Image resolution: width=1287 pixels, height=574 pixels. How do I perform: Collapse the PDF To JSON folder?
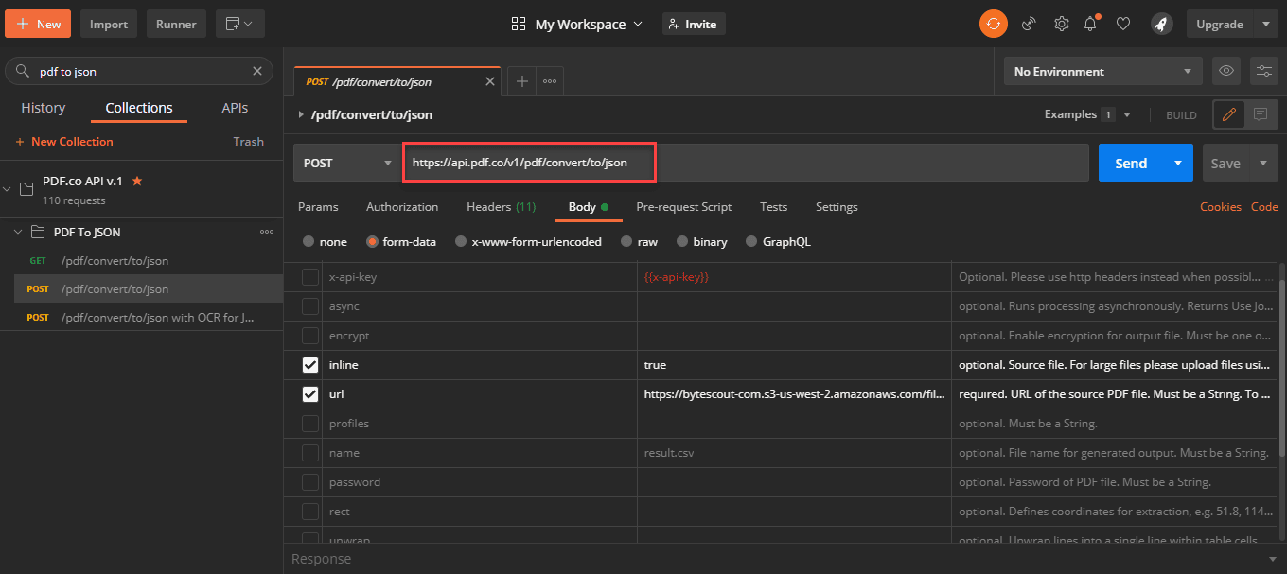pos(18,232)
